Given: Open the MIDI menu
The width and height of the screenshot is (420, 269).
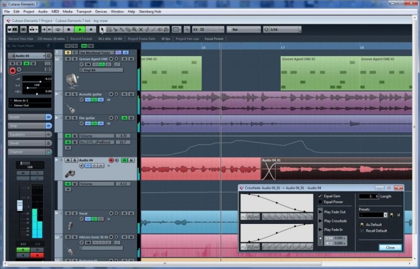Looking at the screenshot, I should point(55,12).
